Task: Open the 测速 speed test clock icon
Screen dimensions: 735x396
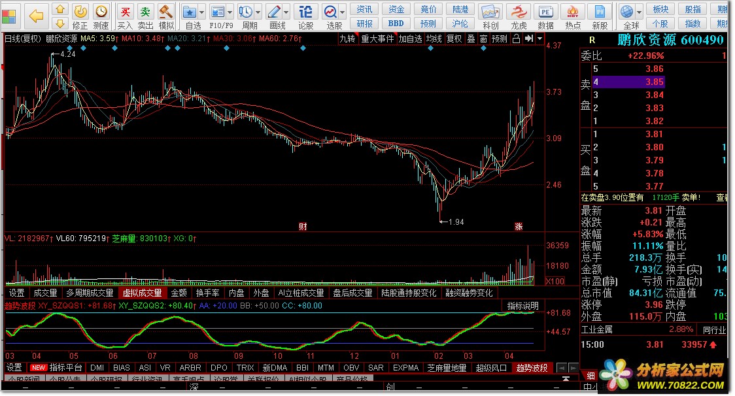Action: coord(101,11)
